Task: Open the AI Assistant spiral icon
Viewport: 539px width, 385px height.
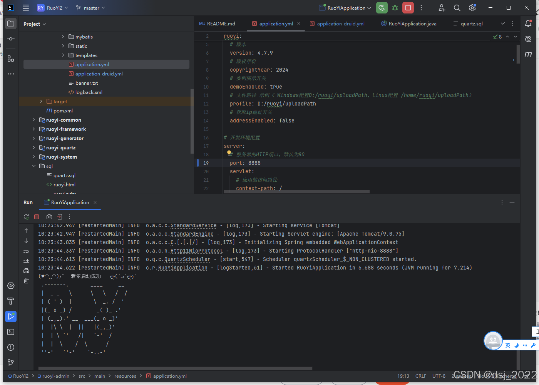Action: pos(528,39)
